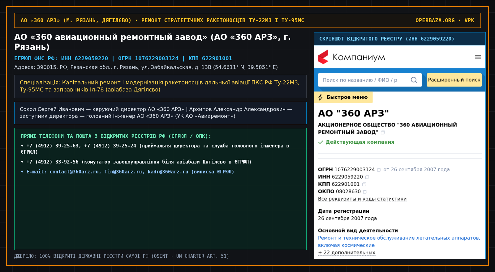Click the от 26 сентября 2007 года ОГРН date
Screen dimensions: 495x272
coord(416,170)
